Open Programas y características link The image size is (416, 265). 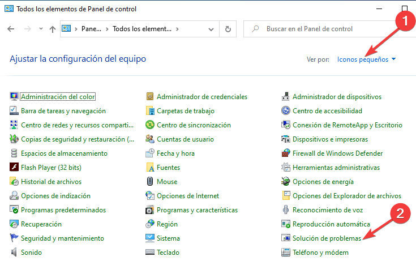[197, 210]
